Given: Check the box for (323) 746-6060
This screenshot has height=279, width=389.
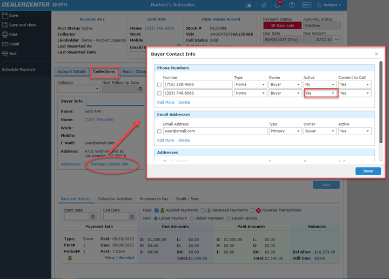Looking at the screenshot, I should point(159,94).
